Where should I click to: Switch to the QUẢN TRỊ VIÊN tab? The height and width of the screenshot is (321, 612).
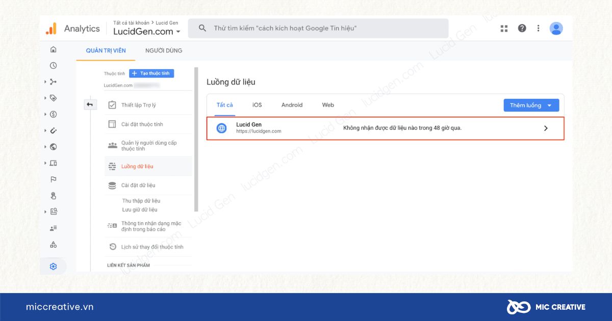(x=106, y=50)
